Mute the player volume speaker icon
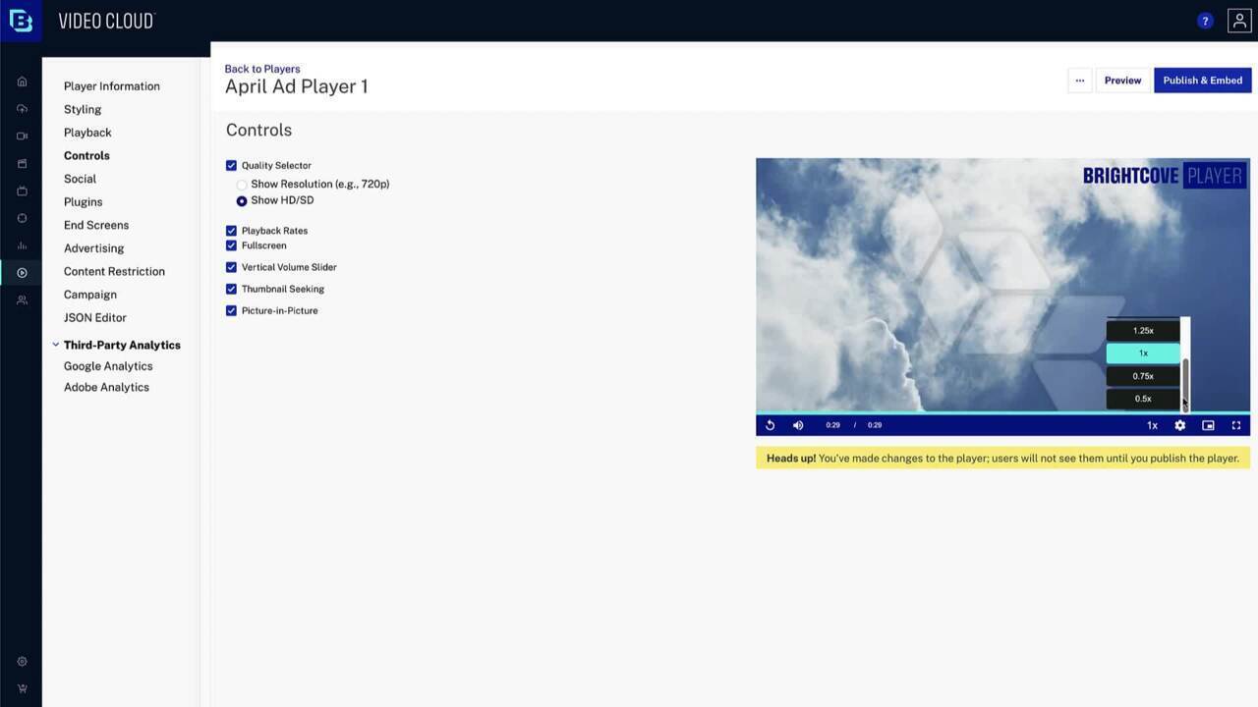 (x=798, y=425)
